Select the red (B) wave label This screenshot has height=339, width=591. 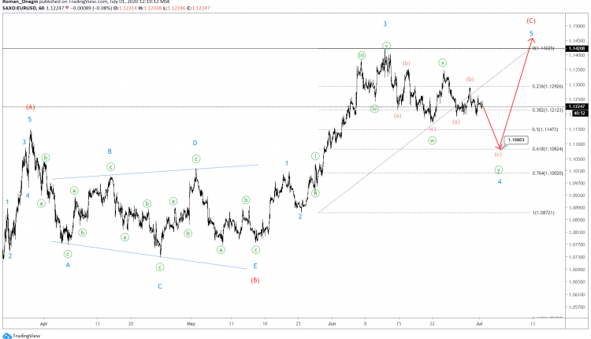[x=255, y=280]
